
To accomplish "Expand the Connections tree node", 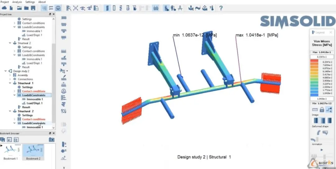I will (x=10, y=79).
